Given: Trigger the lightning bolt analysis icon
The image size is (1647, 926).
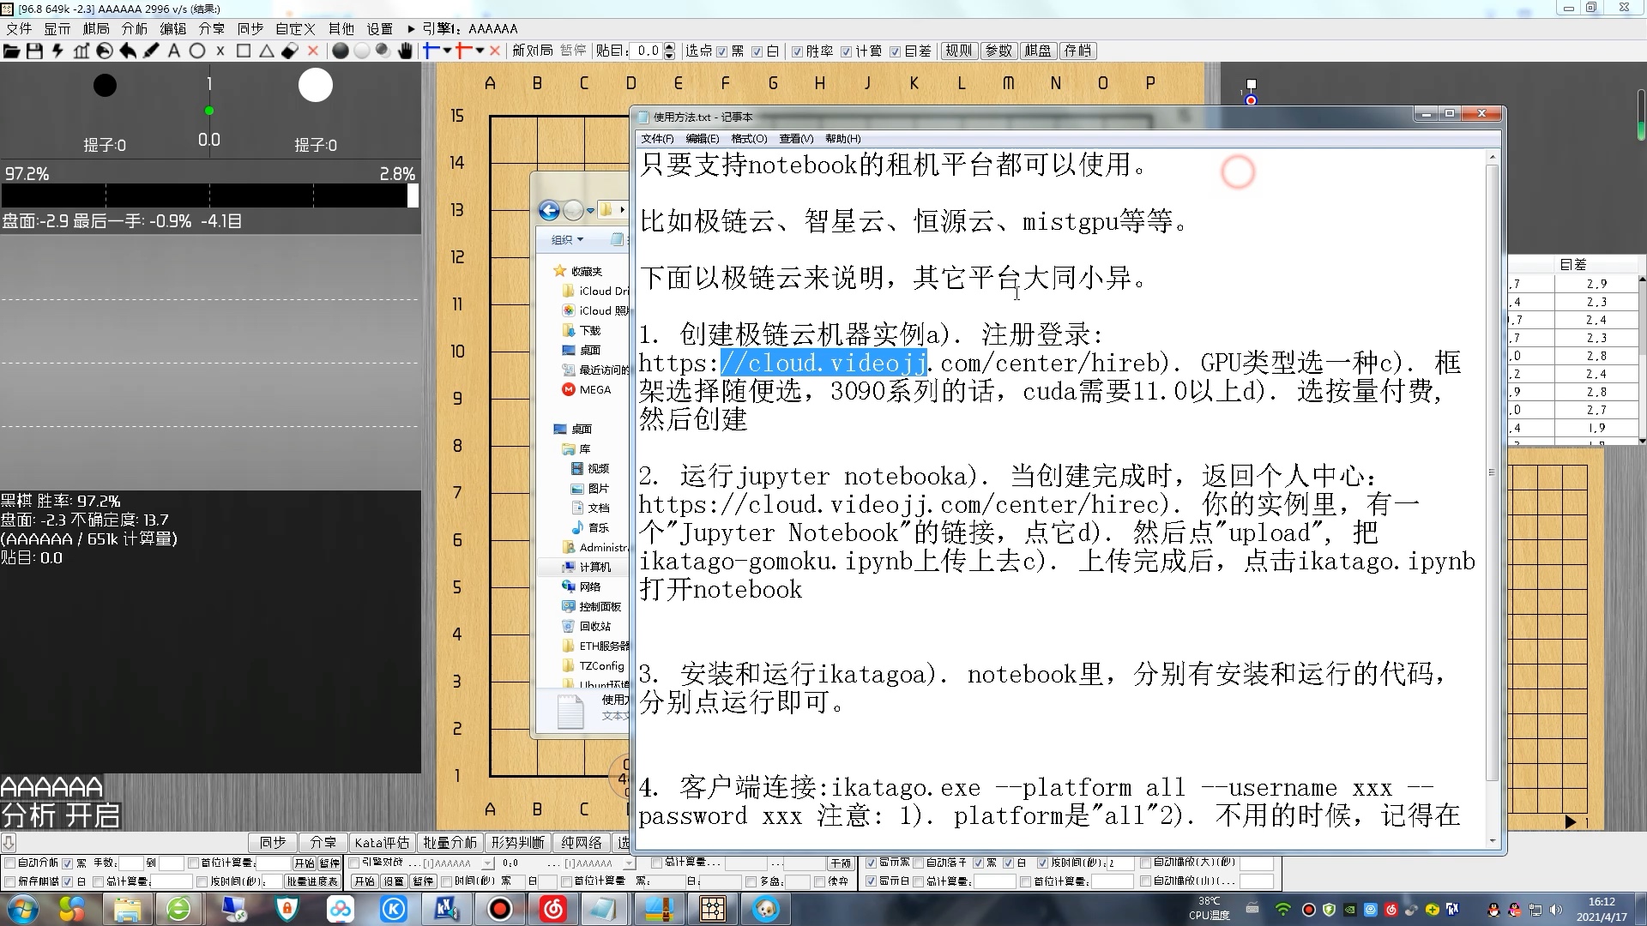Looking at the screenshot, I should 57,51.
